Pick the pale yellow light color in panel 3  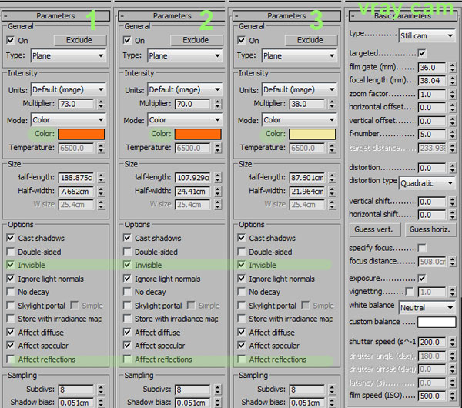click(x=312, y=134)
